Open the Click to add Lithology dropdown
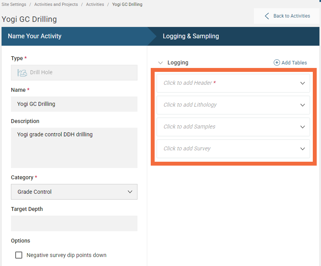This screenshot has height=266, width=321. [x=233, y=105]
